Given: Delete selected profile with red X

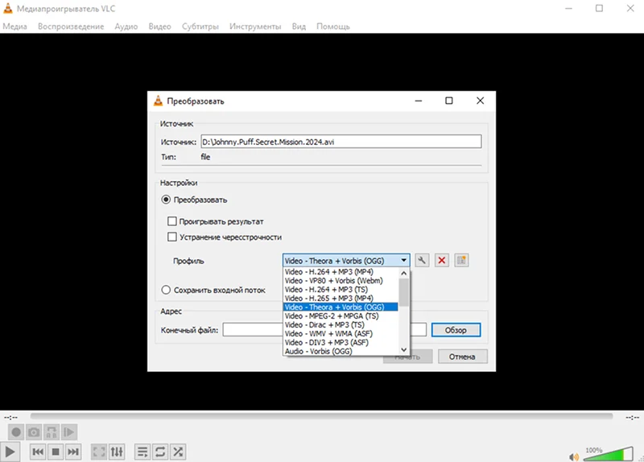Looking at the screenshot, I should click(x=441, y=260).
